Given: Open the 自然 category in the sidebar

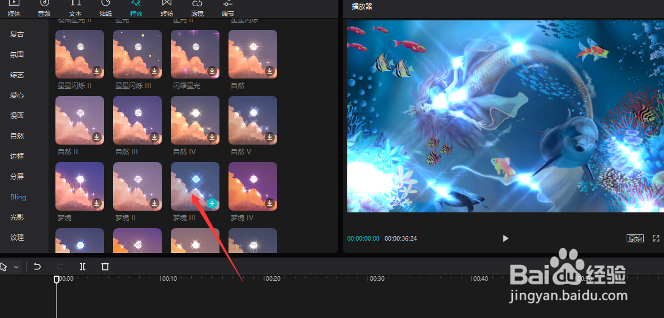Looking at the screenshot, I should (17, 136).
